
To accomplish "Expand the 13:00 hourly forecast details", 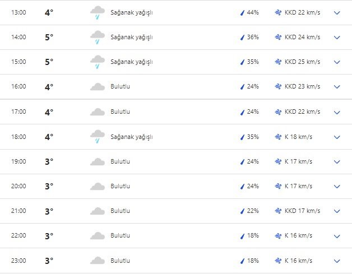I will [337, 12].
